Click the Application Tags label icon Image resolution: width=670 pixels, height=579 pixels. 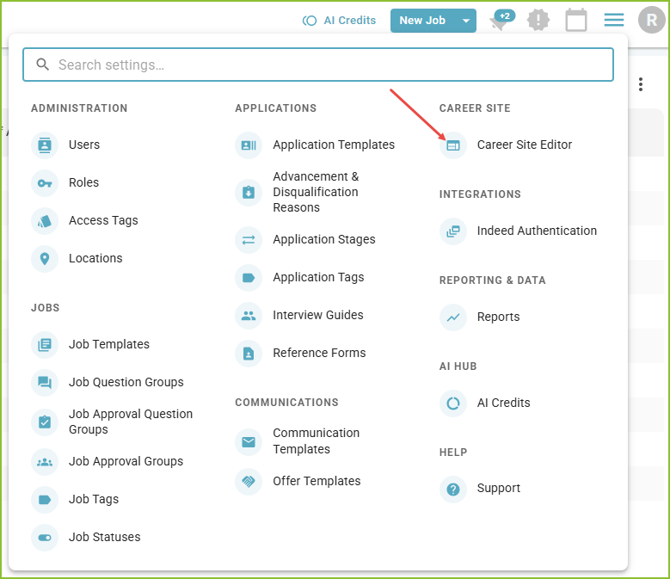(249, 278)
